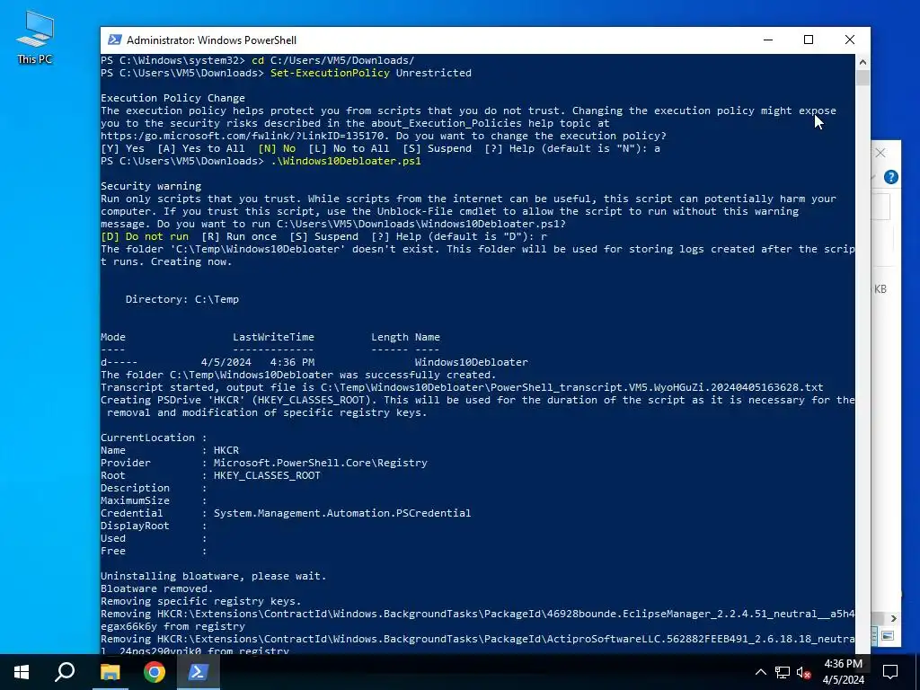Click the 'Transcript started' output line

pyautogui.click(x=462, y=387)
